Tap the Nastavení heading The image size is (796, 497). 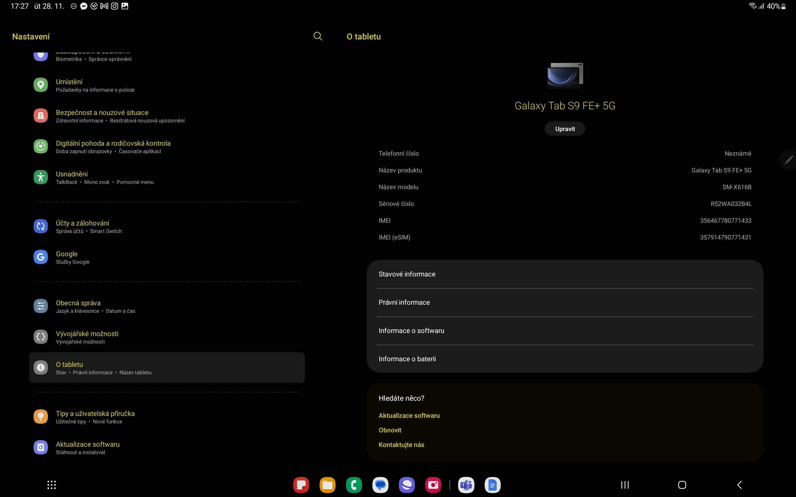[x=31, y=36]
